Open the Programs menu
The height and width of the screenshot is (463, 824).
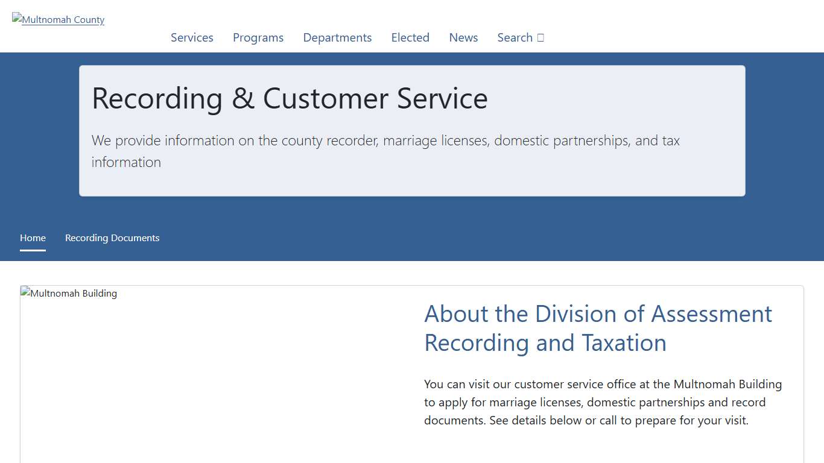tap(258, 37)
